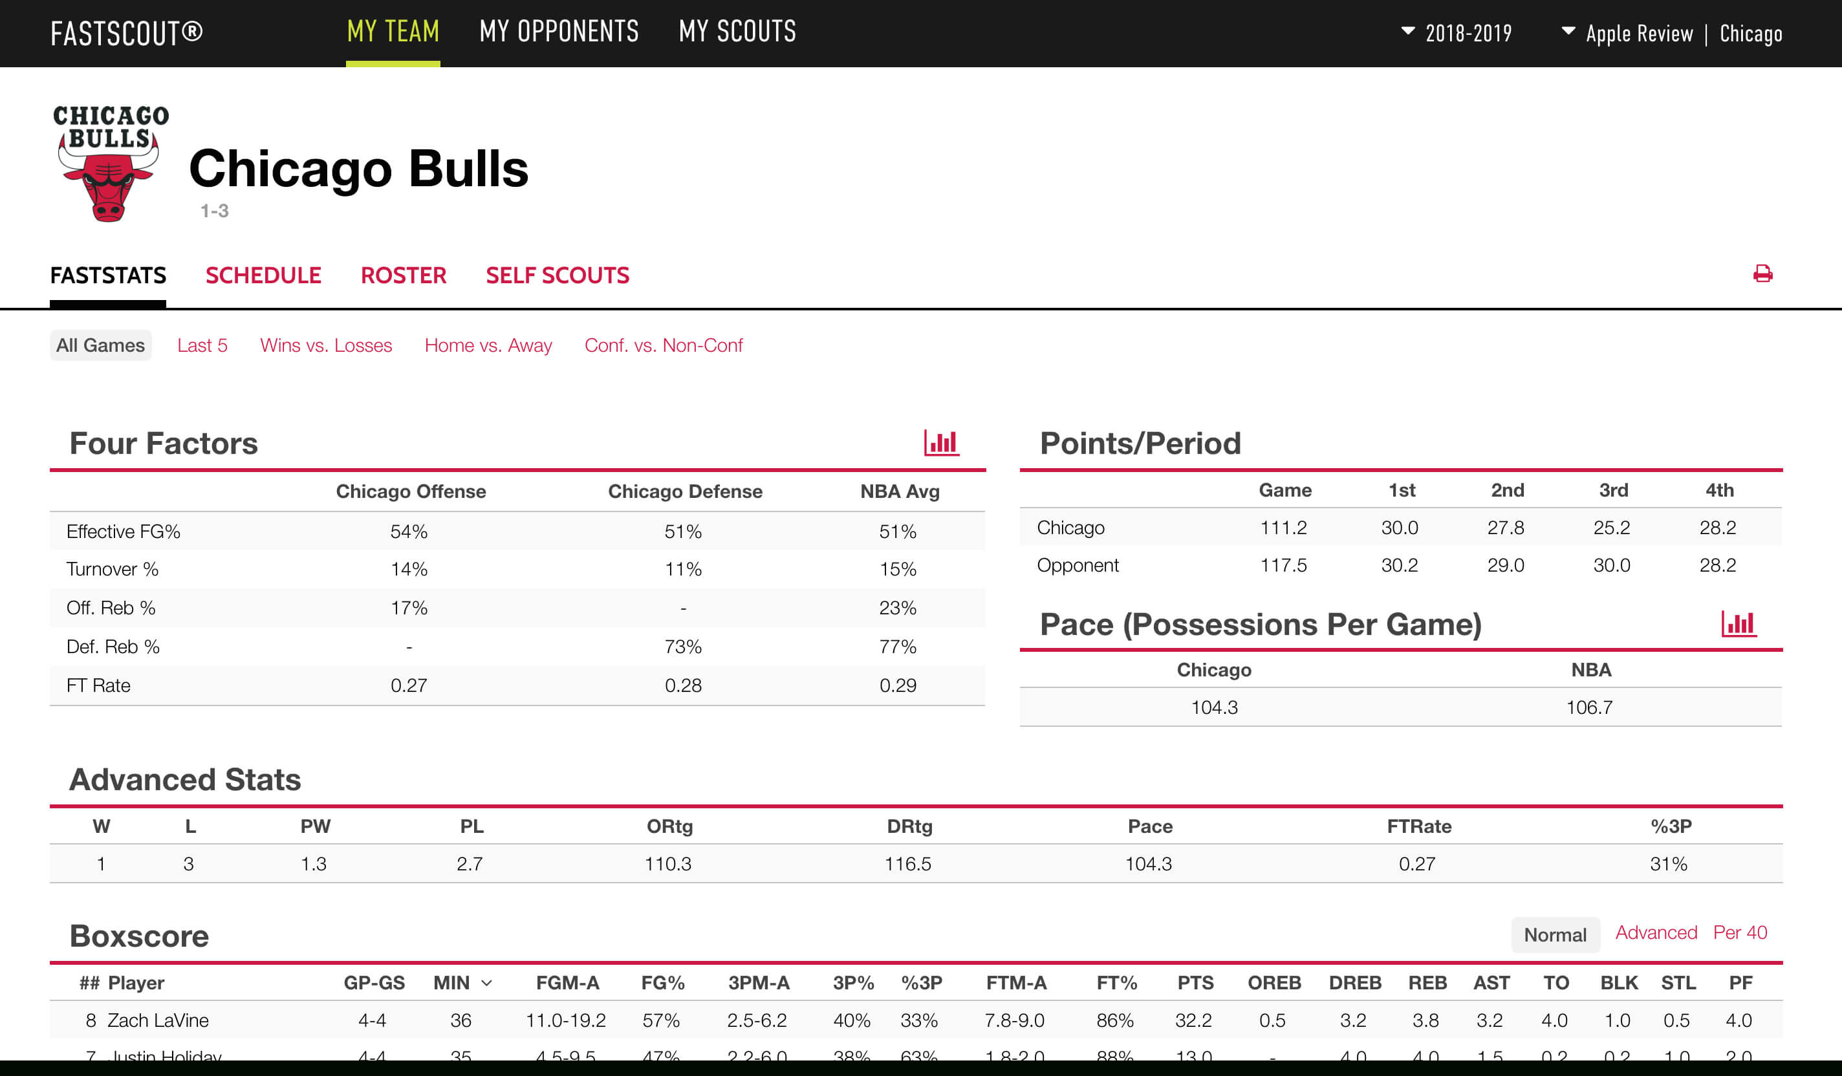Switch to Advanced boxscore view

pyautogui.click(x=1654, y=932)
